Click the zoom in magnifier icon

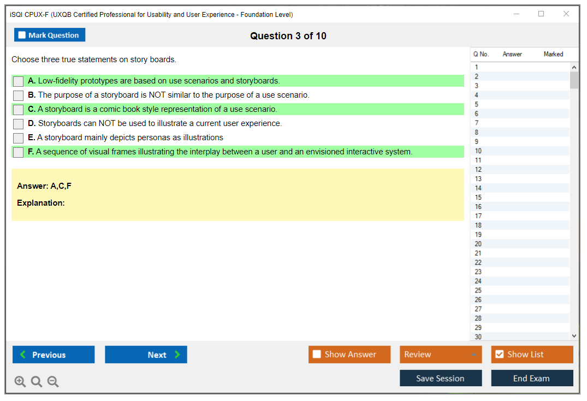[x=20, y=382]
